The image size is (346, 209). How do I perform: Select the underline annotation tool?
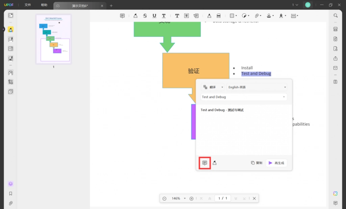[x=154, y=16]
